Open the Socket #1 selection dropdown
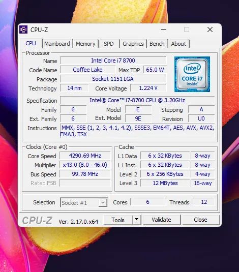 point(84,203)
